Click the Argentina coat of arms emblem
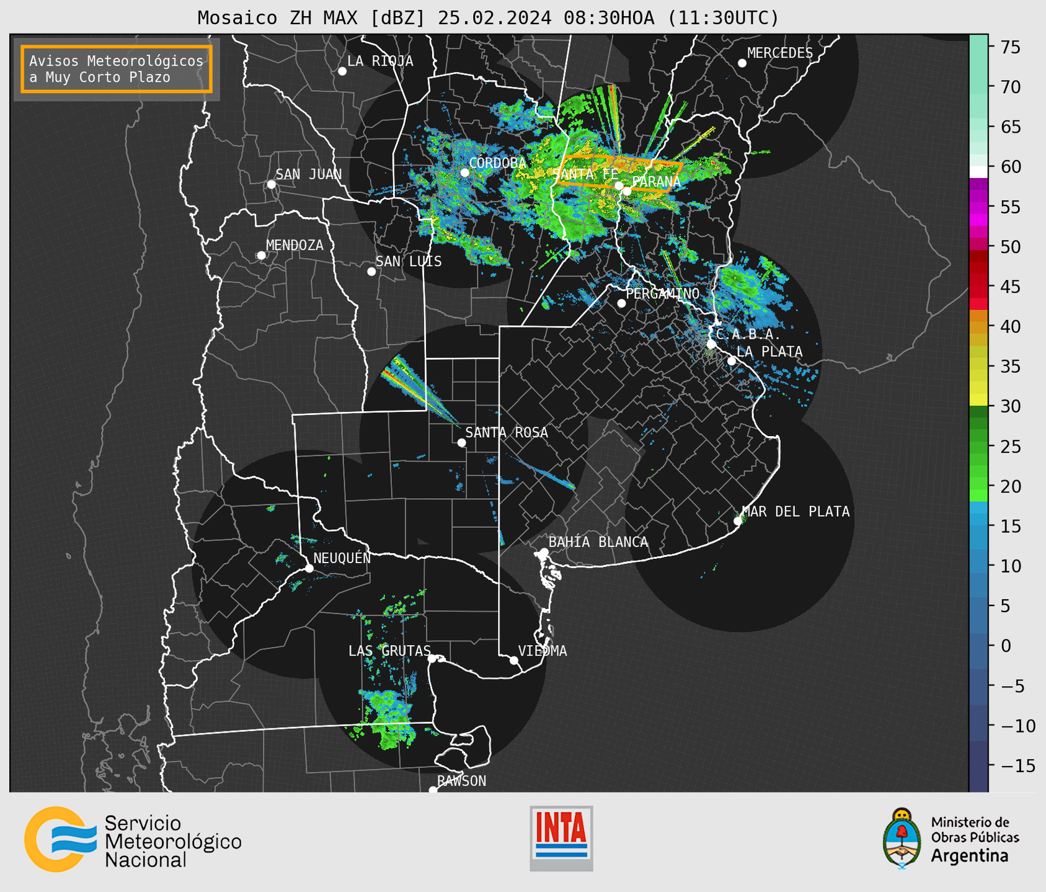Screen dimensions: 1046x892 pyautogui.click(x=903, y=838)
